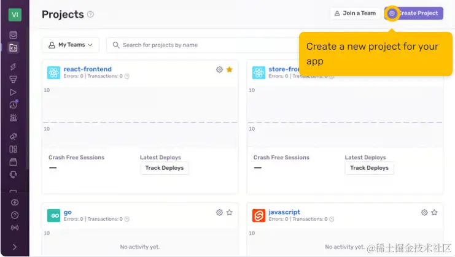
Task: Click 'Errors: 0' under the go project
Action: (x=74, y=219)
